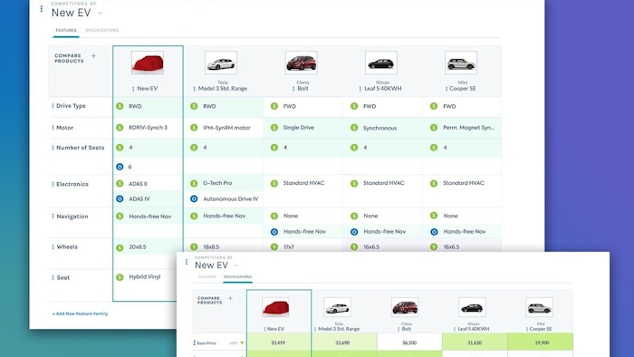Click the Add New Feature Family link

tap(81, 314)
